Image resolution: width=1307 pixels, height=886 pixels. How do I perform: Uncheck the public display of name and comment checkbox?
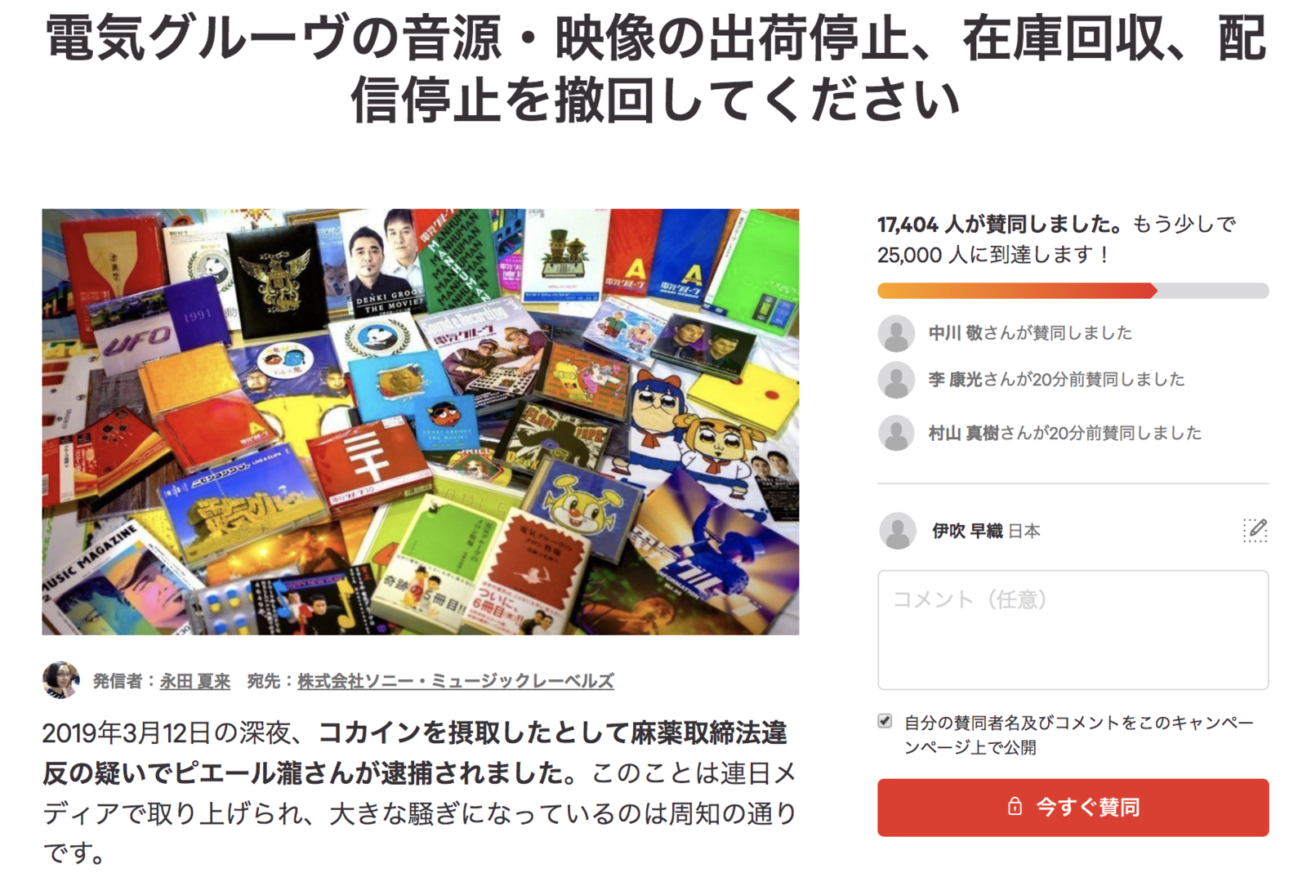[x=885, y=721]
